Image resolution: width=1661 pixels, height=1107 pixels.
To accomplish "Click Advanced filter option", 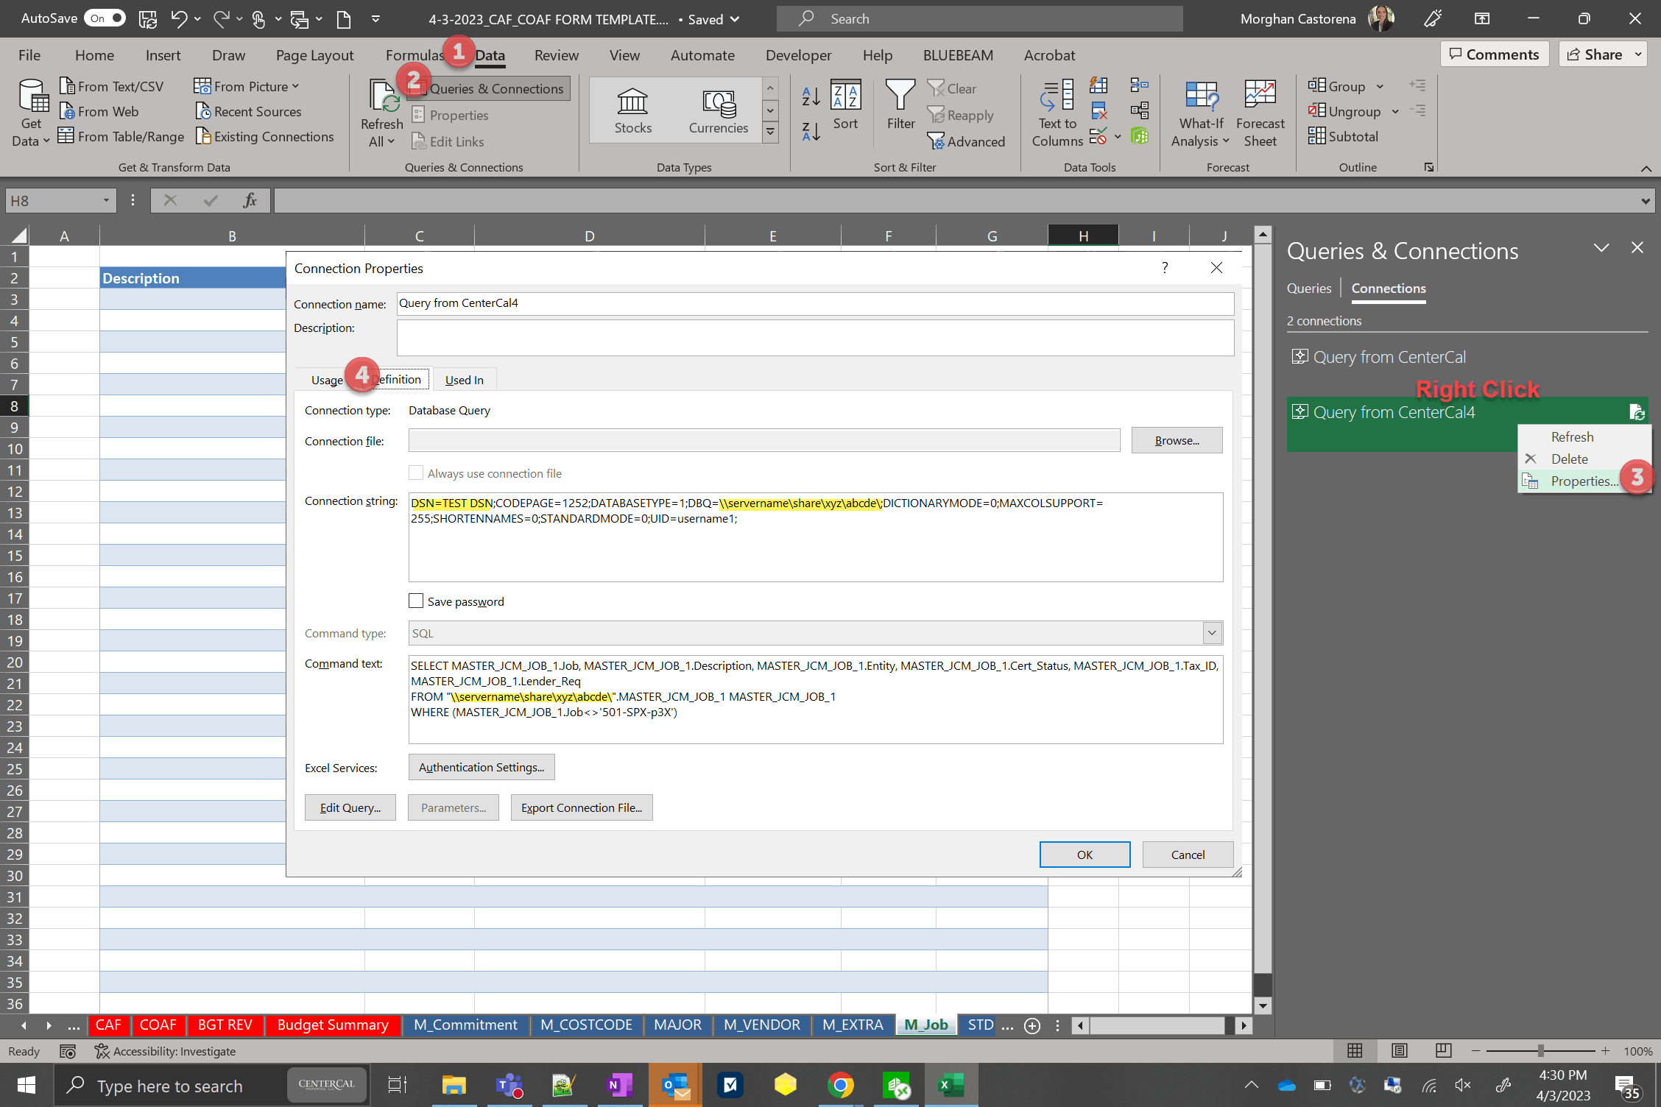I will 966,141.
